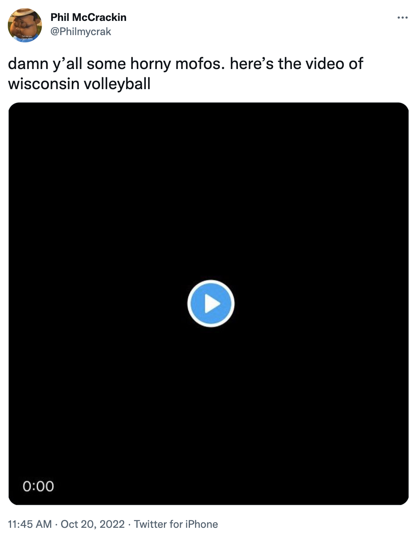
Task: Open the three-dot more options menu
Action: (402, 18)
